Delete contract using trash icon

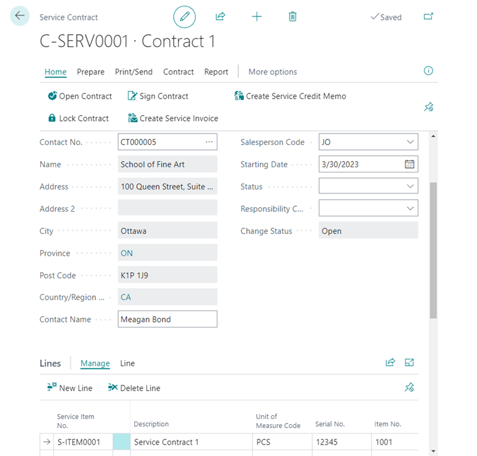pyautogui.click(x=293, y=17)
